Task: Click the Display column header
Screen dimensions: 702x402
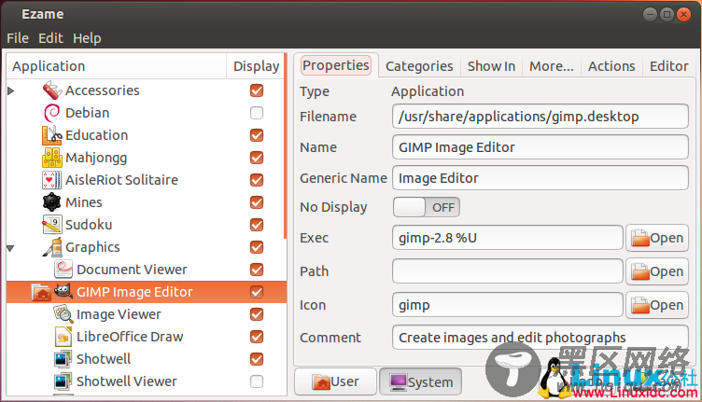Action: point(256,66)
